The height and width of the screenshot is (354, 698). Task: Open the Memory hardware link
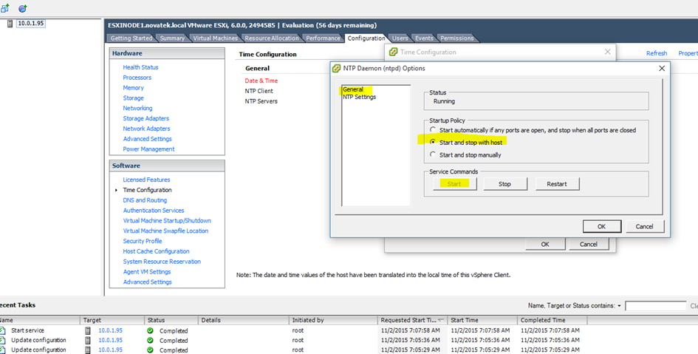pos(133,88)
